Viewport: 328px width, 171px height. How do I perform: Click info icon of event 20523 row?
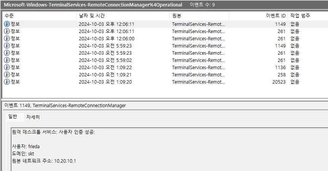tap(7, 82)
